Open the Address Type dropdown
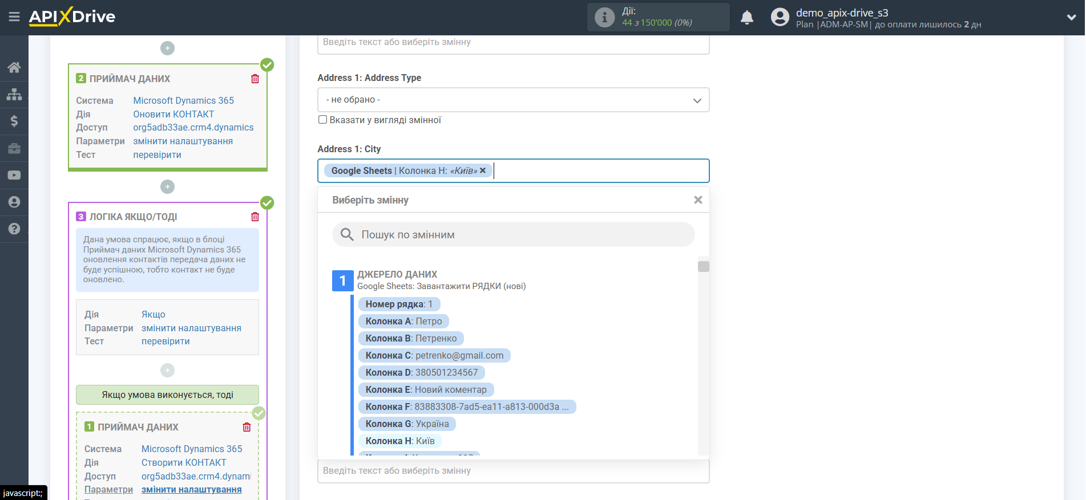 [513, 100]
